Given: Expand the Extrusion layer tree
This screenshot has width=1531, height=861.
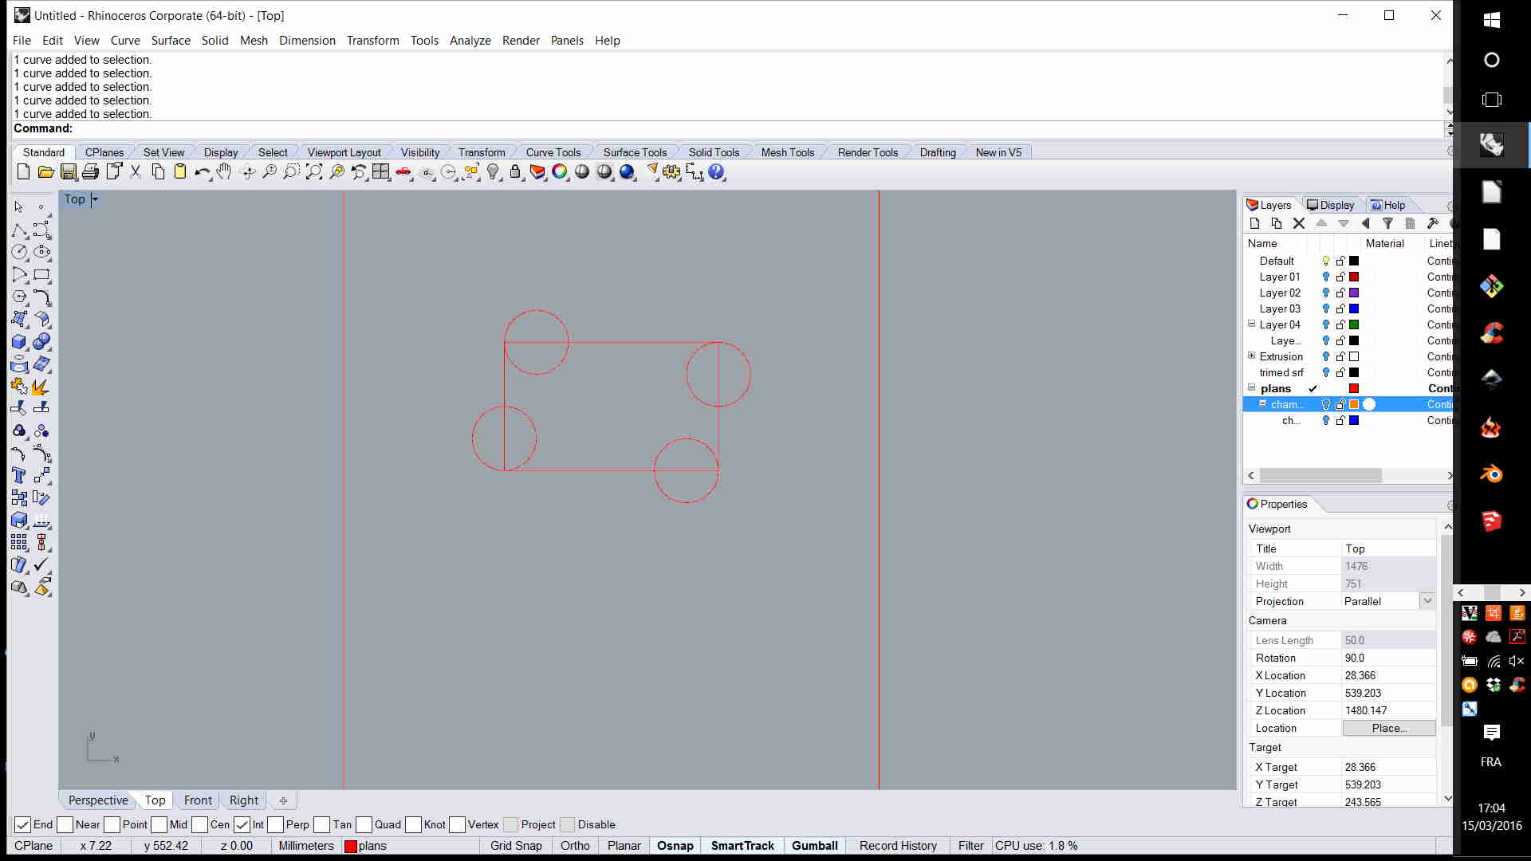Looking at the screenshot, I should point(1251,356).
